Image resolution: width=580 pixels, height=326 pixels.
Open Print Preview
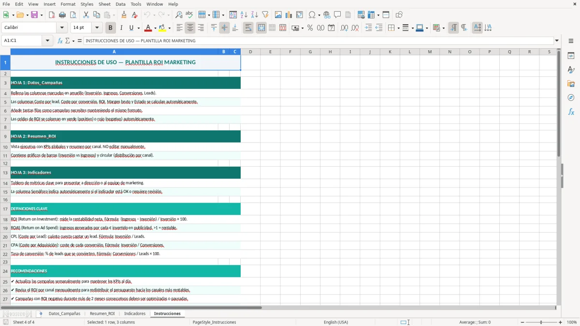tap(73, 15)
